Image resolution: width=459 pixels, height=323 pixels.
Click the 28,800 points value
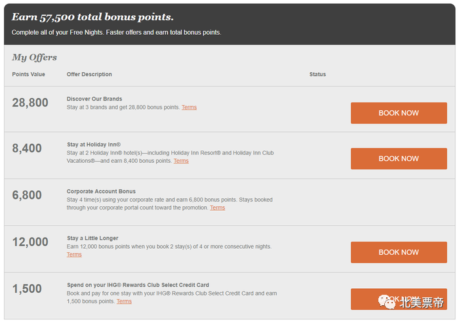30,102
